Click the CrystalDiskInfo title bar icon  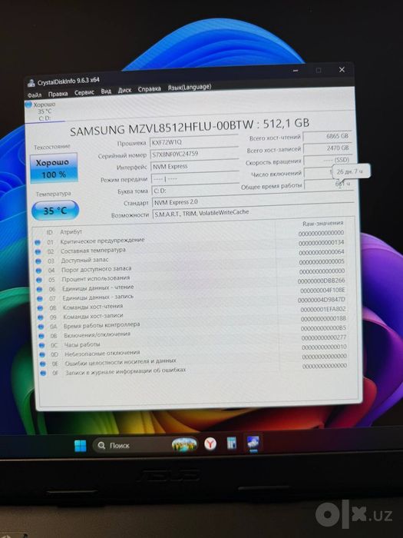click(x=31, y=83)
